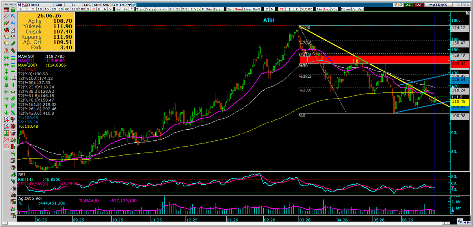Click the green C refresh icon
Image resolution: width=473 pixels, height=227 pixels.
click(401, 5)
